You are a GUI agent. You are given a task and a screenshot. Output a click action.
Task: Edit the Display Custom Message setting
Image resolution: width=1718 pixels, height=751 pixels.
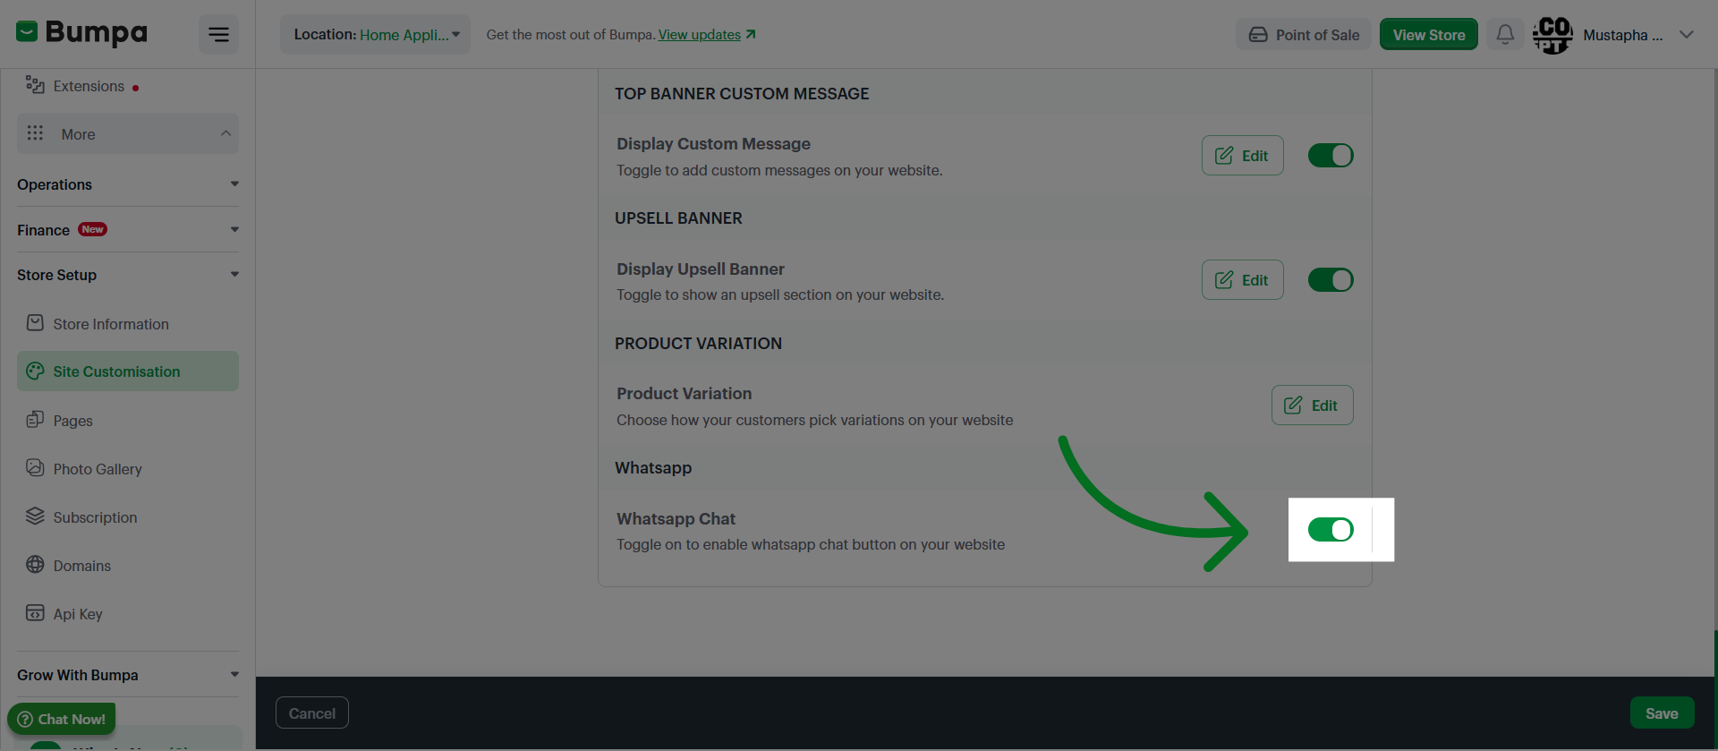tap(1242, 156)
